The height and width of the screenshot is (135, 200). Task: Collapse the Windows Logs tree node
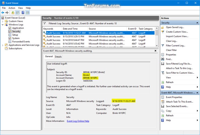(3, 25)
